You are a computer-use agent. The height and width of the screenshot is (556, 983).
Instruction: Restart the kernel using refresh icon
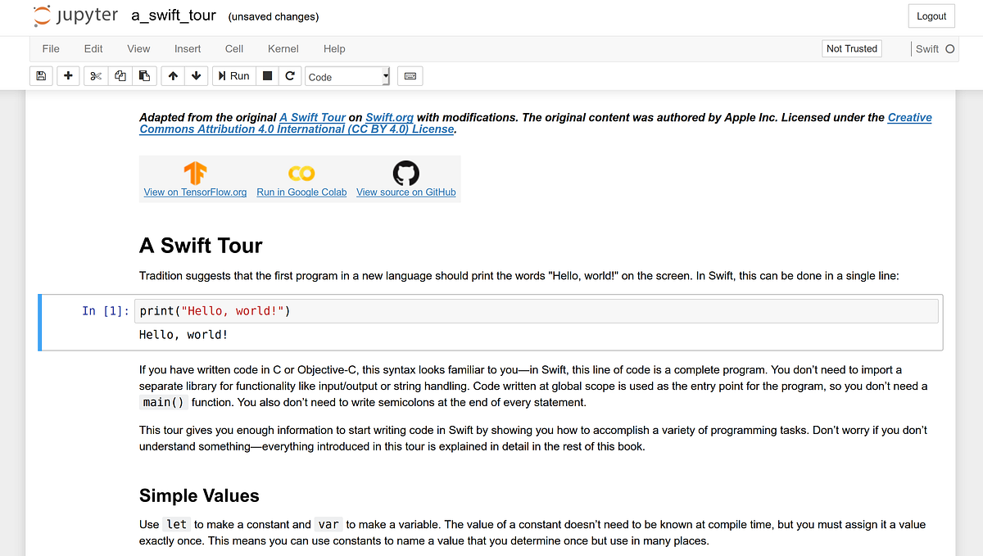click(290, 75)
